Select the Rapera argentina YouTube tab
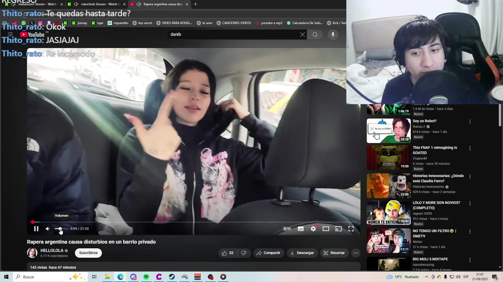 159,4
